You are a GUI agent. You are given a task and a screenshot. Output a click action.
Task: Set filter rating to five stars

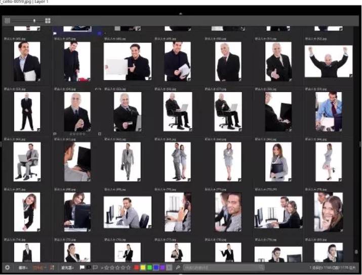129,267
